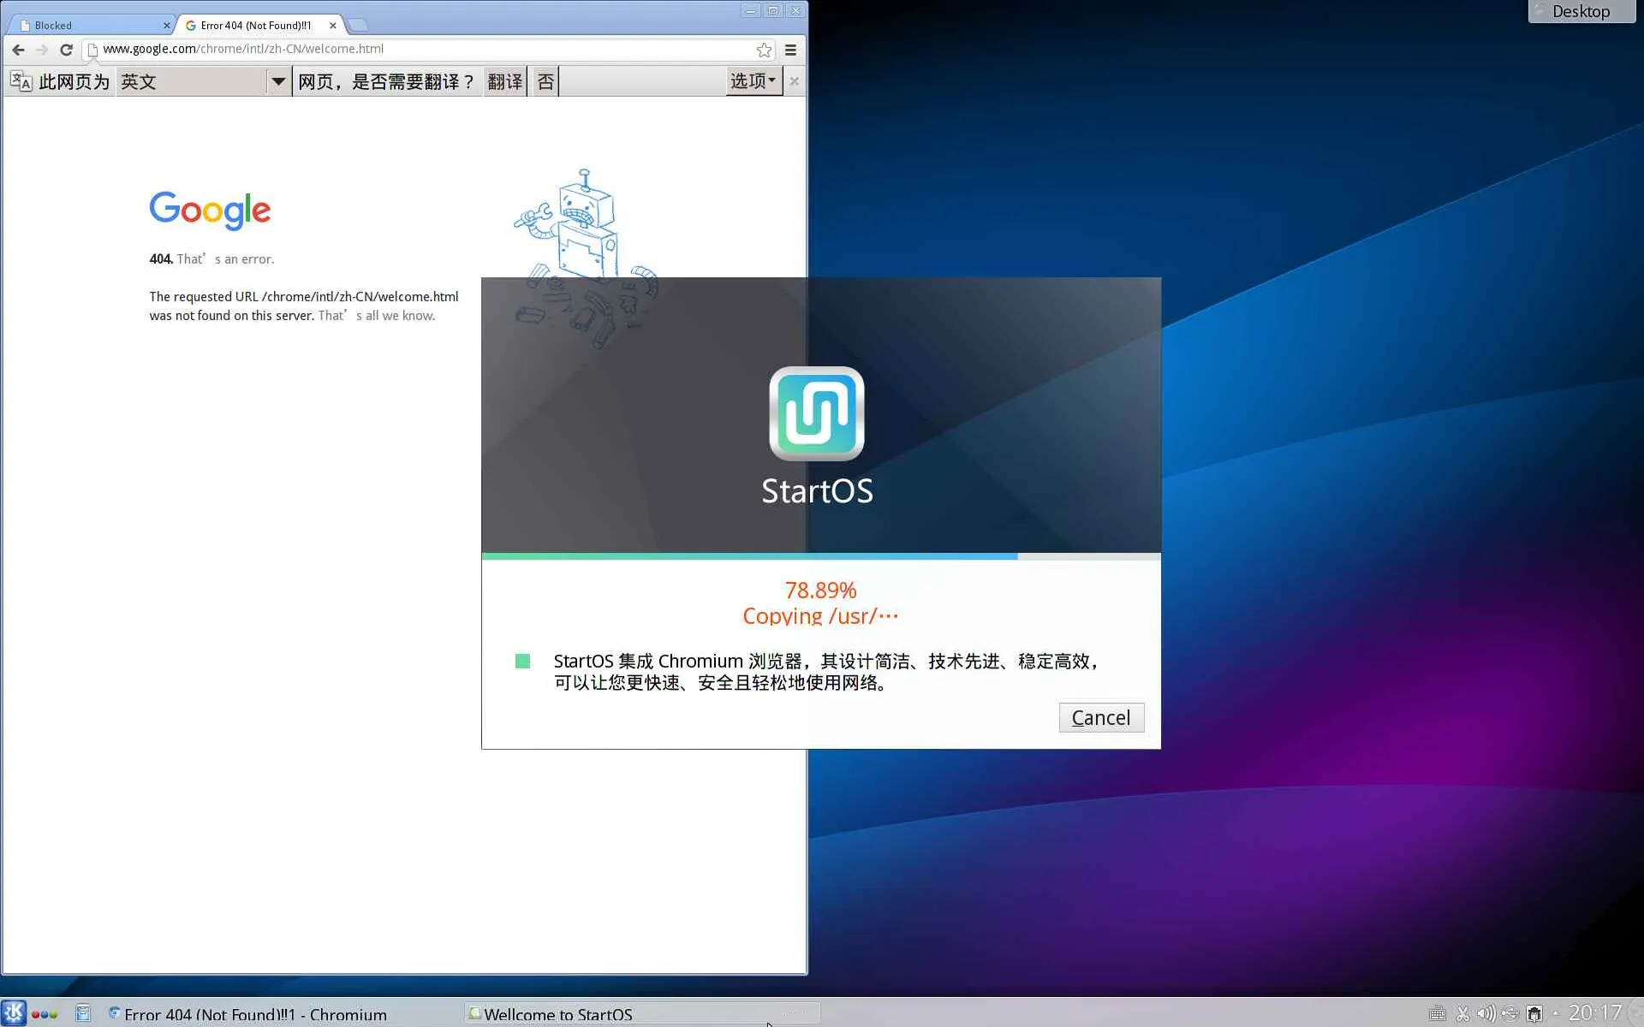The image size is (1644, 1027).
Task: Click the volume icon in system tray
Action: pyautogui.click(x=1486, y=1013)
